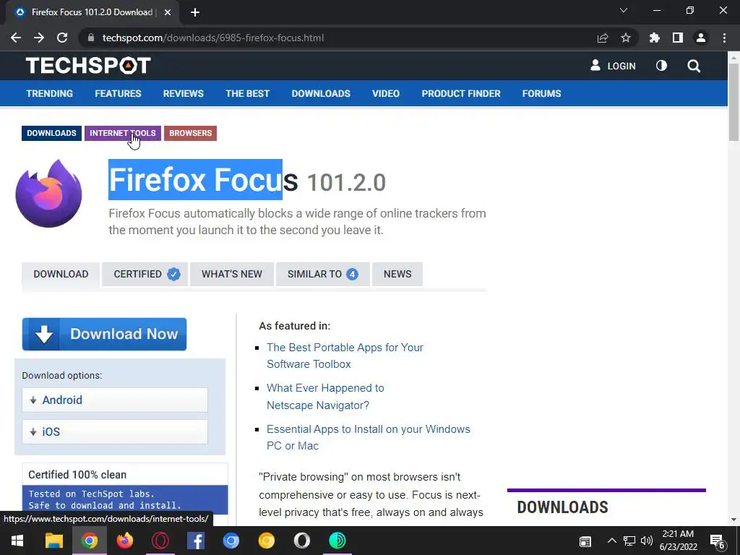Open the white ring taskbar icon
740x555 pixels.
click(301, 541)
